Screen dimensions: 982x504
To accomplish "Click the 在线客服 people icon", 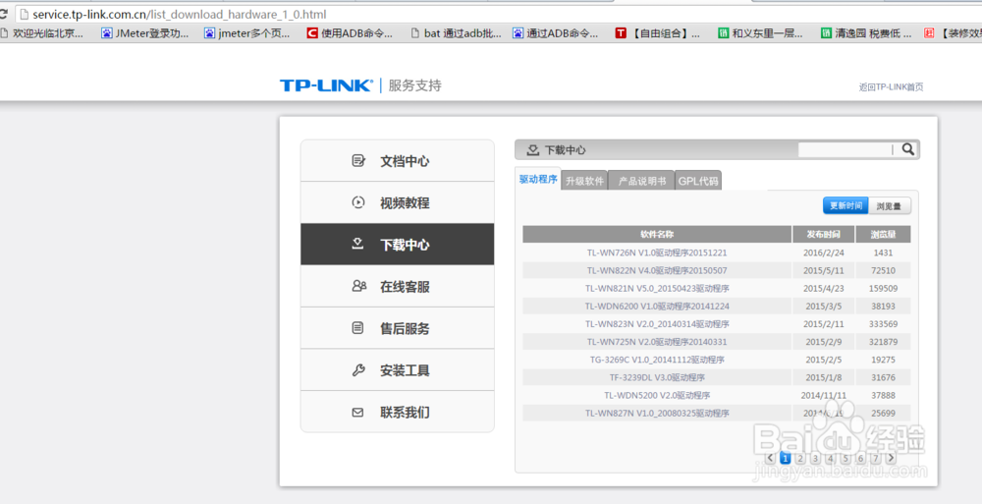I will tap(358, 287).
